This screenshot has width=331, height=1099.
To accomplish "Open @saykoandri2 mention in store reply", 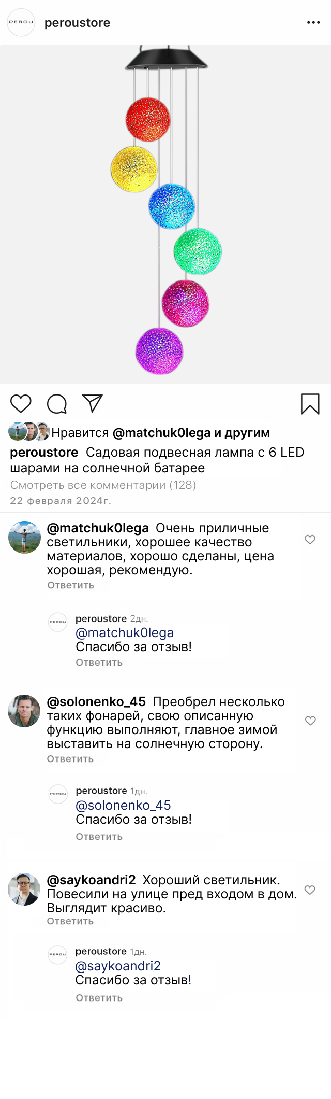I will [118, 966].
